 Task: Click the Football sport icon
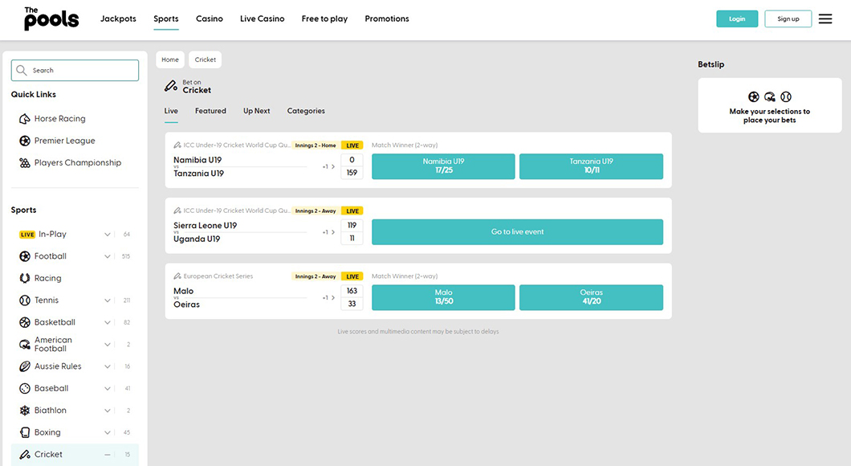coord(24,256)
